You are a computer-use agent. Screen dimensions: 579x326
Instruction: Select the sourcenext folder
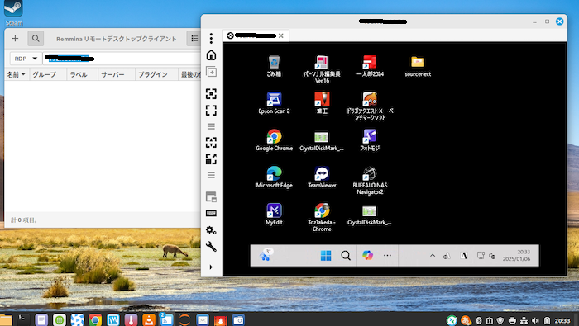pyautogui.click(x=418, y=66)
